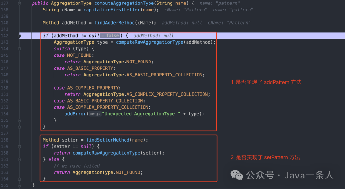
Task: Click the method end fold marker at line 165
Action: 19,185
